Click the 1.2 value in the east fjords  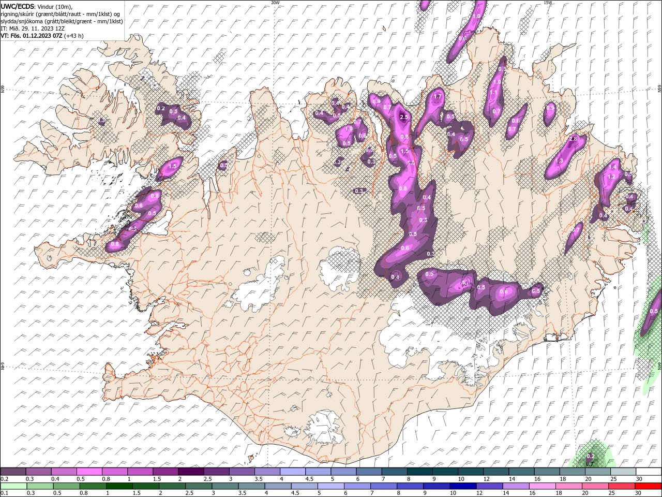[x=611, y=177]
